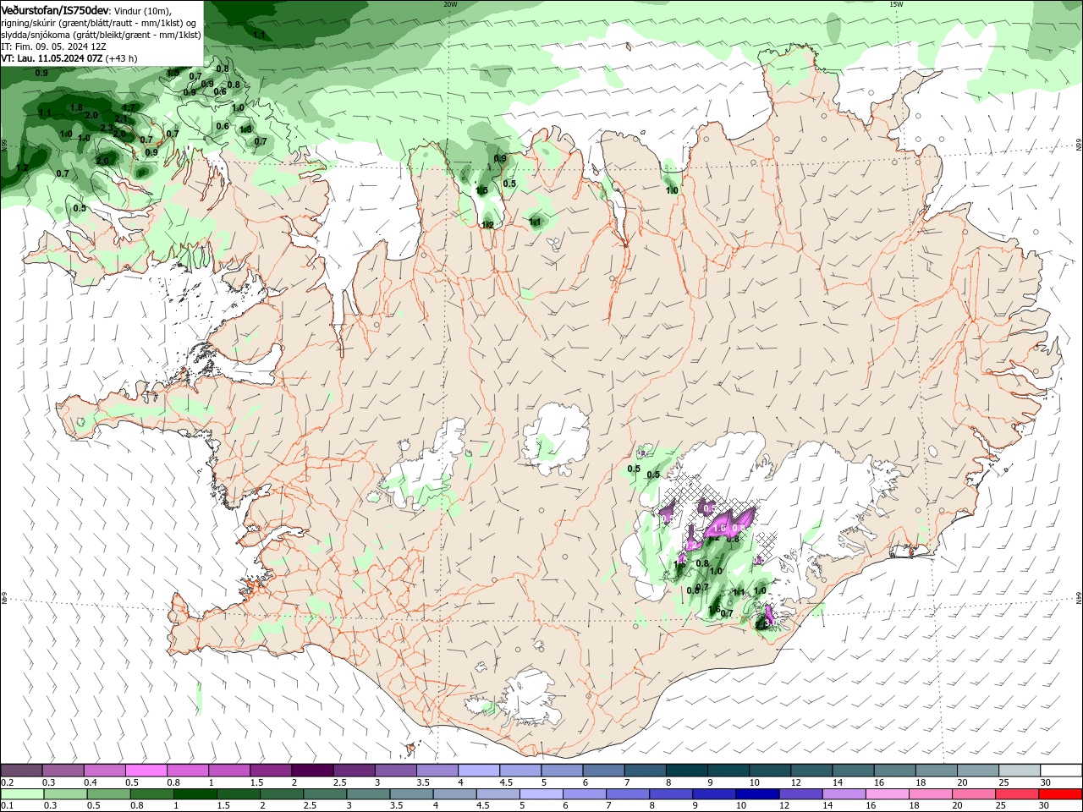Click the white 30 swatch on the snow scale
Viewport: 1083px width, 812px height.
1060,771
